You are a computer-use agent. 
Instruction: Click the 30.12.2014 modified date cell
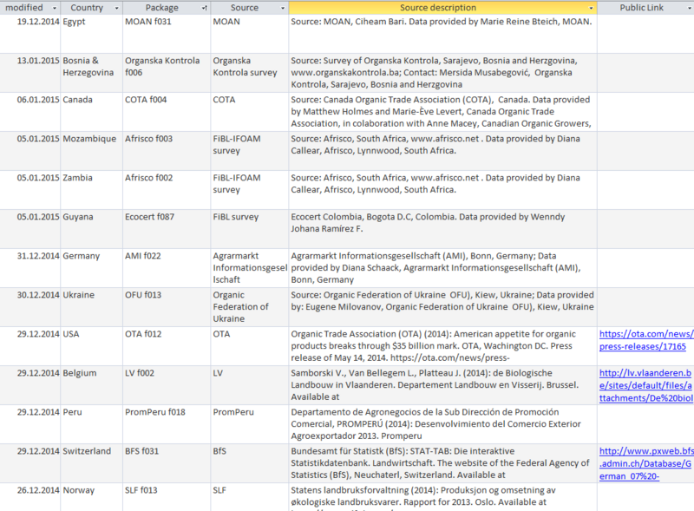[29, 307]
